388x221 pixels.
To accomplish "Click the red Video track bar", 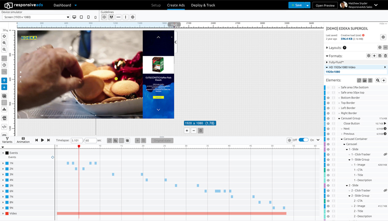I will tap(172, 213).
